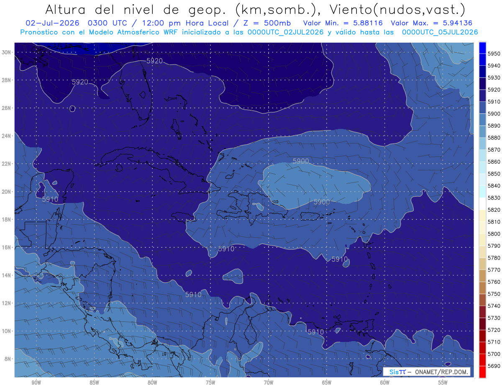Click the '75W' longitude axis label

(210, 382)
